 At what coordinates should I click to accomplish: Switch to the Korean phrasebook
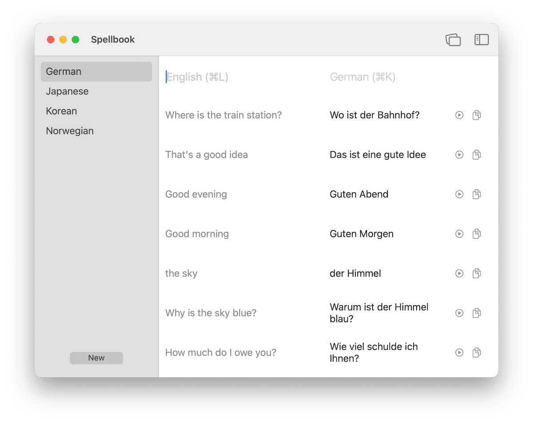(61, 111)
